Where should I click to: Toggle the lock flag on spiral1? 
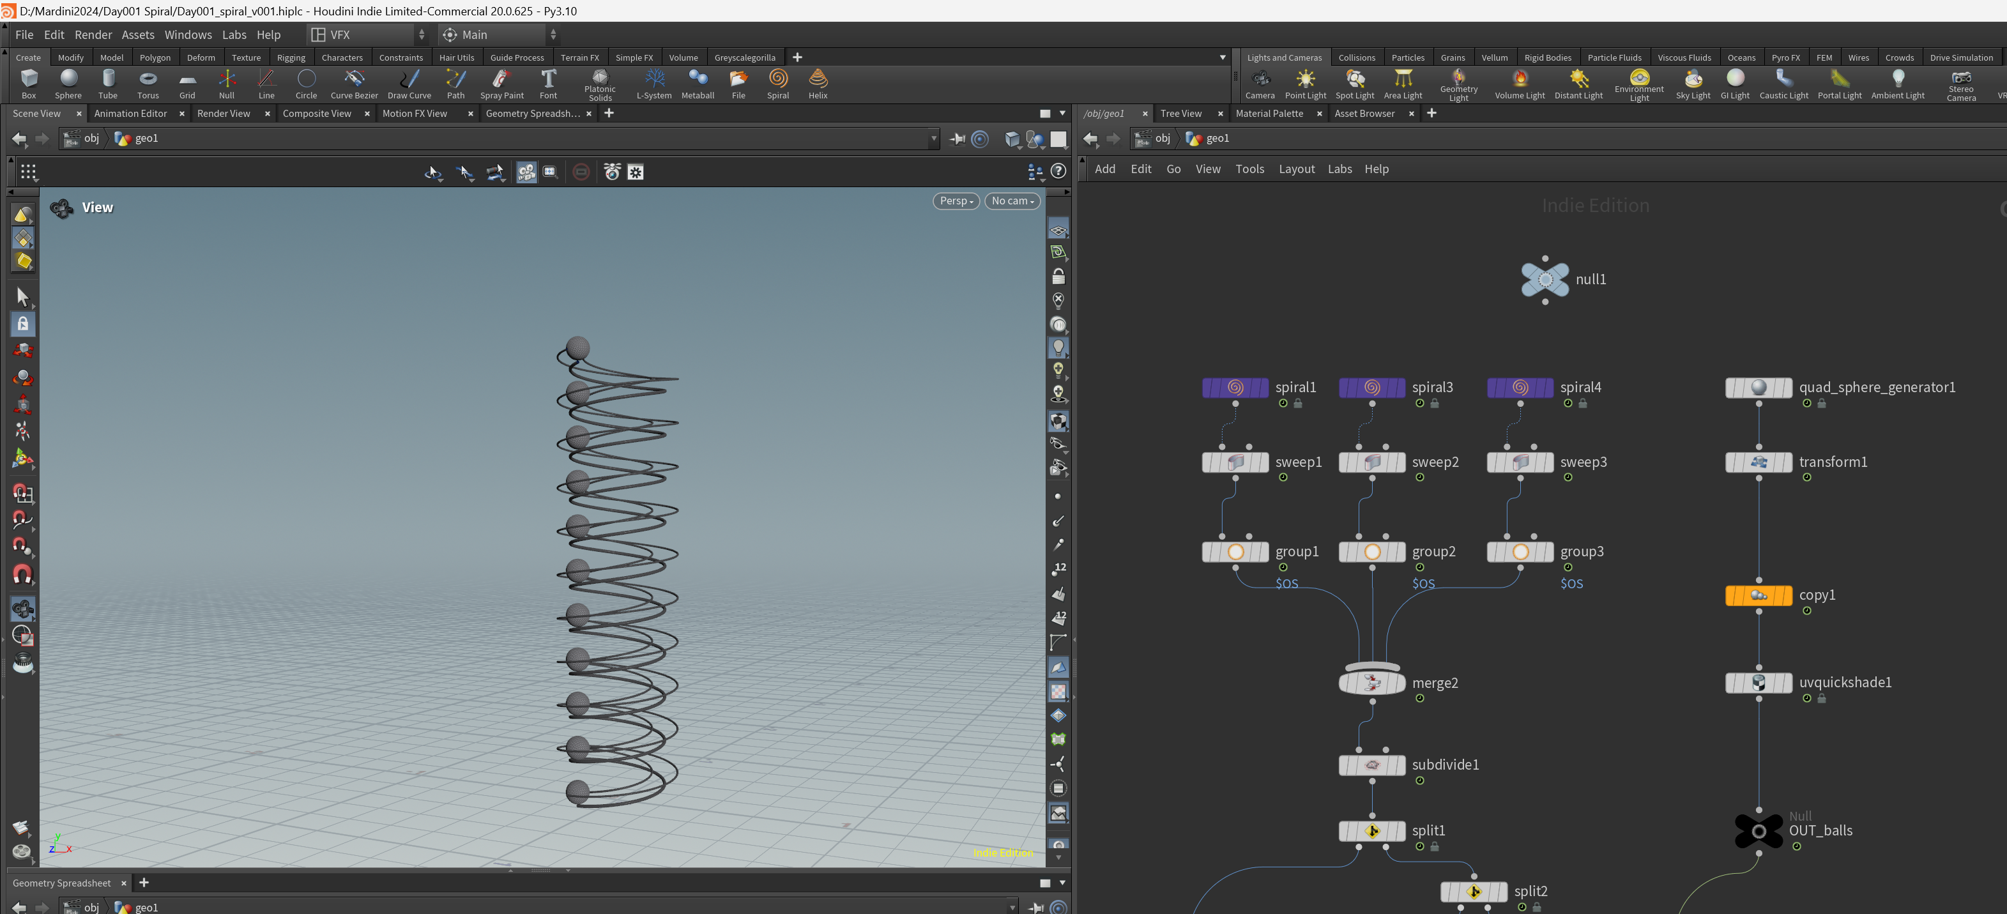coord(1298,404)
